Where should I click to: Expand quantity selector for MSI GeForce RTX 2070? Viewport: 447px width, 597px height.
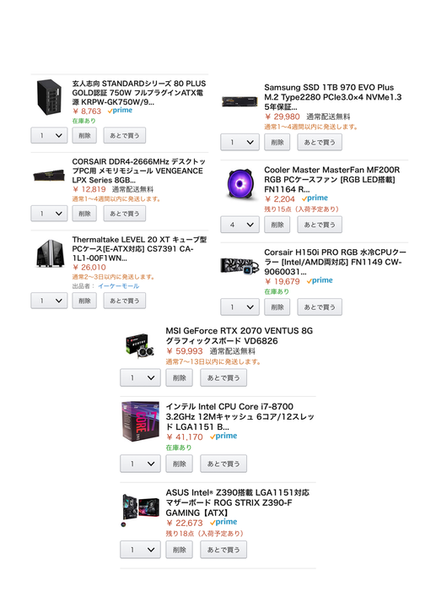[x=140, y=377]
